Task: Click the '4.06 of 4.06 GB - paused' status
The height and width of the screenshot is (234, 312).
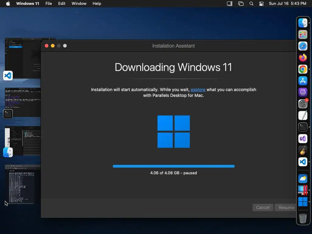Action: (173, 173)
